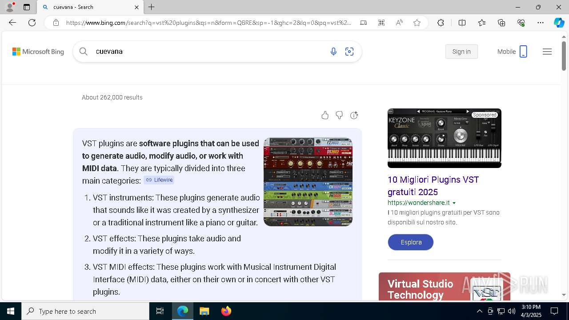Open Microsoft Edge from the taskbar
Image resolution: width=569 pixels, height=320 pixels.
click(x=183, y=311)
